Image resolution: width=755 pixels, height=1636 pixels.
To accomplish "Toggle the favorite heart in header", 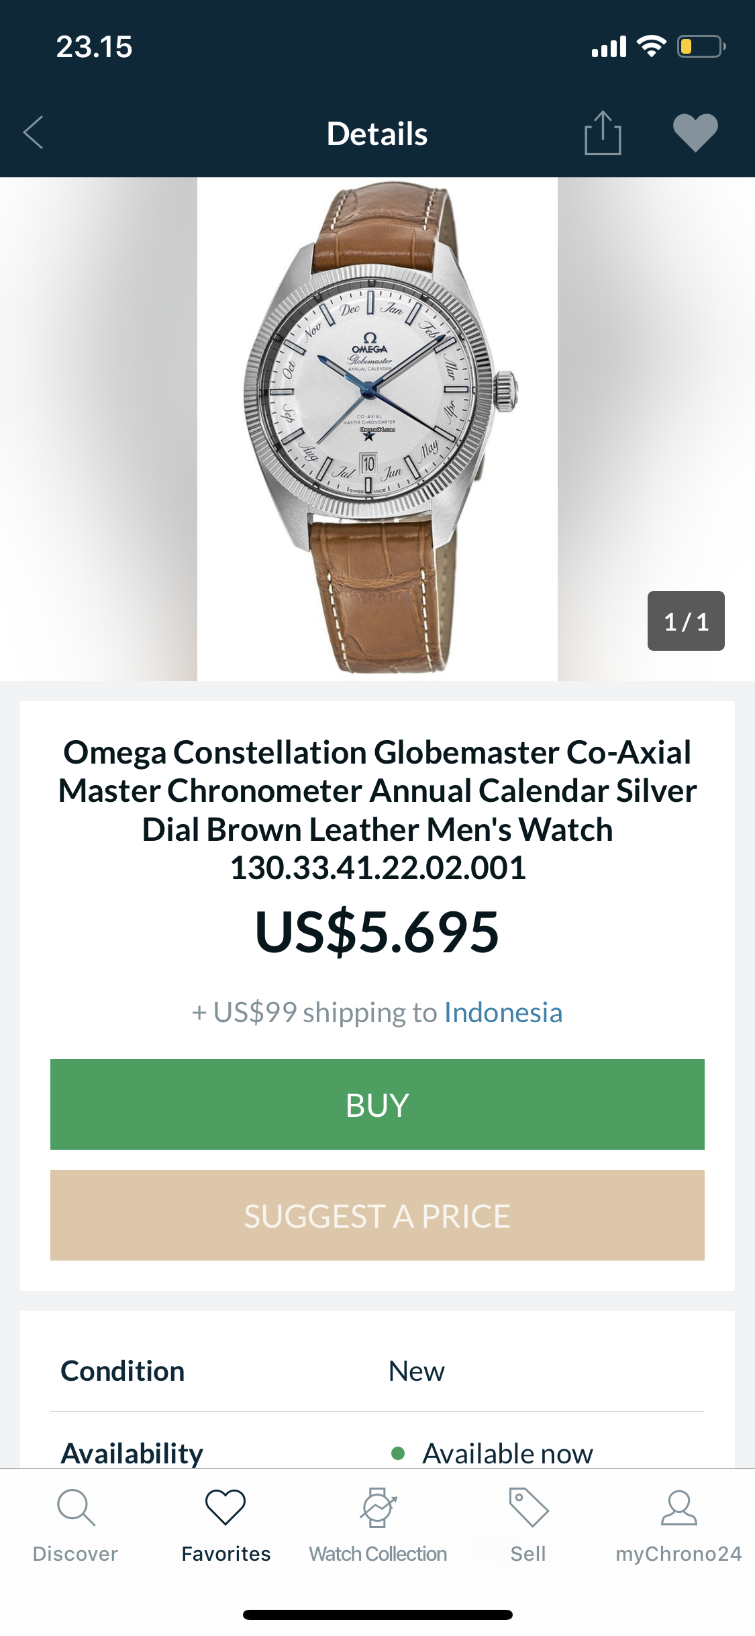I will 695,132.
